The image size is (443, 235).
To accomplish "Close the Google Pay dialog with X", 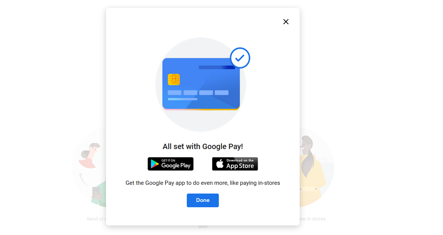I will tap(286, 22).
